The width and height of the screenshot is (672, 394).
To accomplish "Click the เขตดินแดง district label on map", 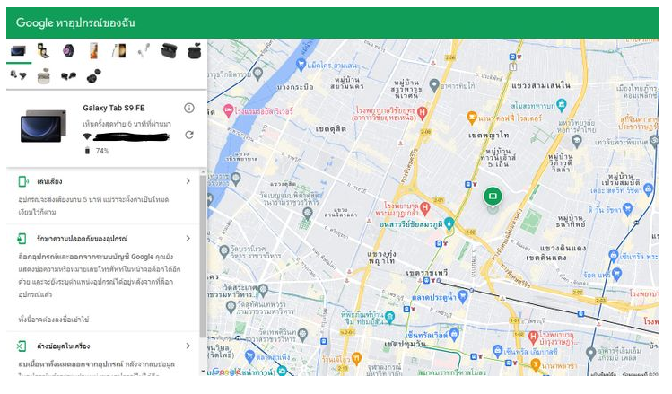I will (546, 258).
